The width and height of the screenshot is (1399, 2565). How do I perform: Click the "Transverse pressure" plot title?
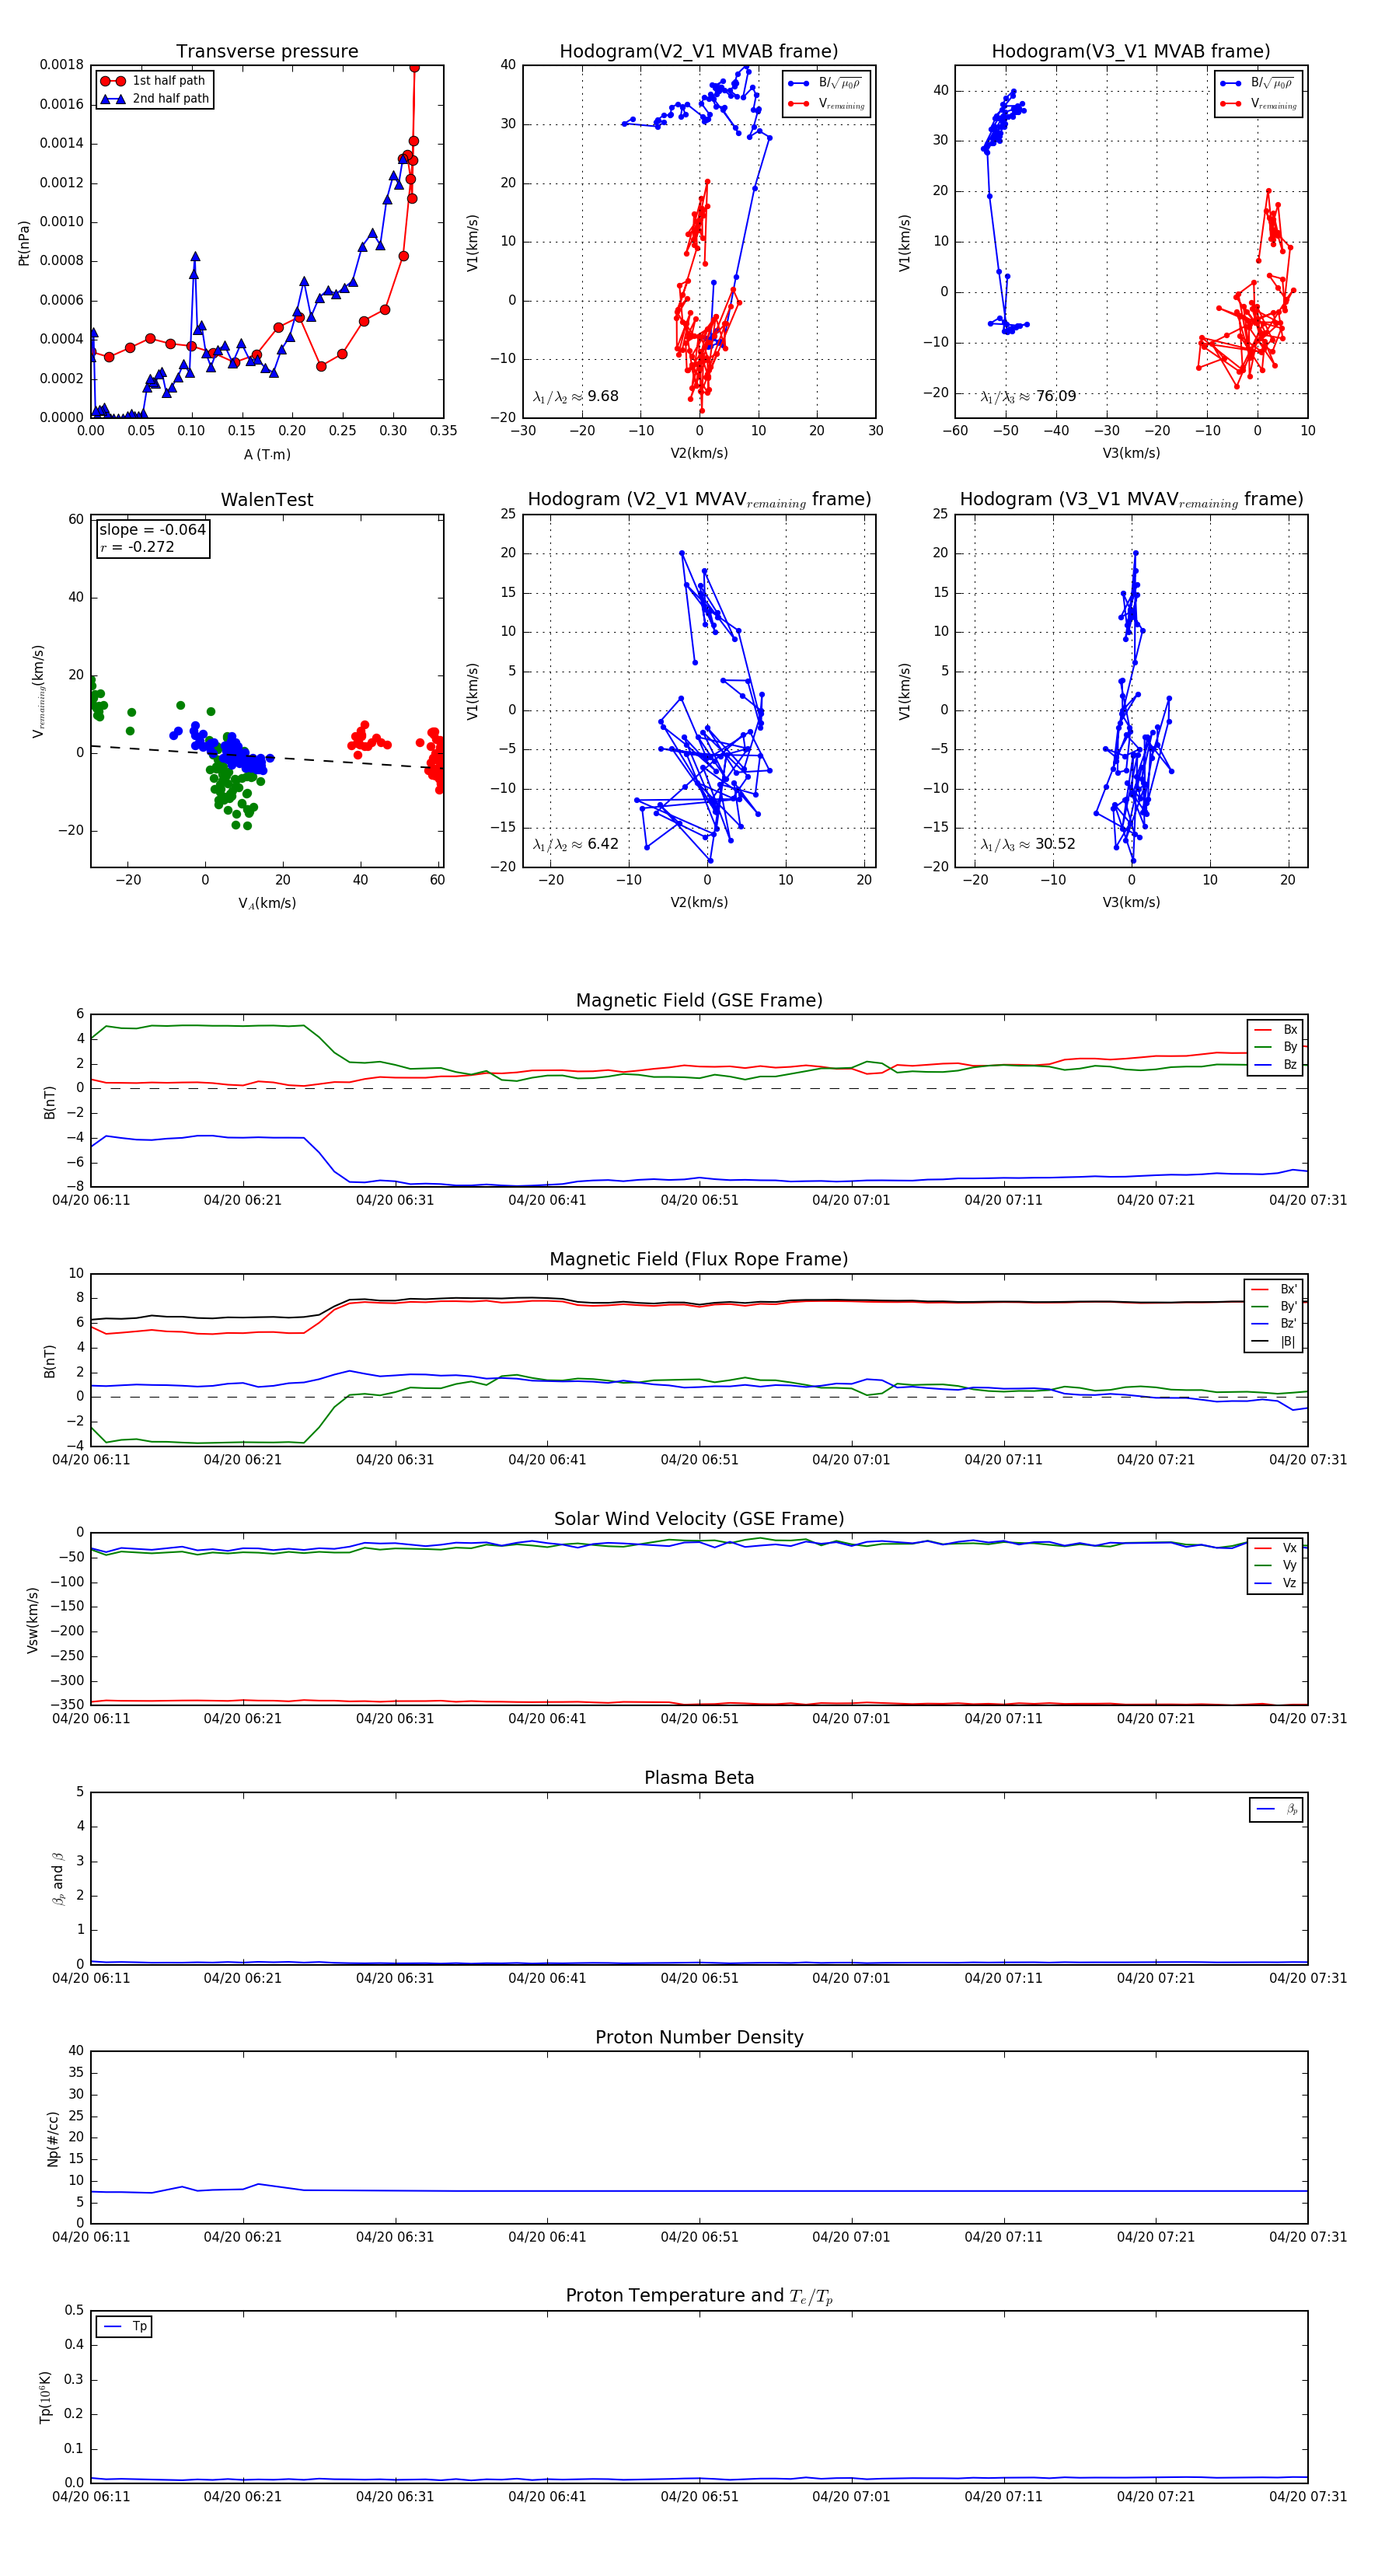267,51
